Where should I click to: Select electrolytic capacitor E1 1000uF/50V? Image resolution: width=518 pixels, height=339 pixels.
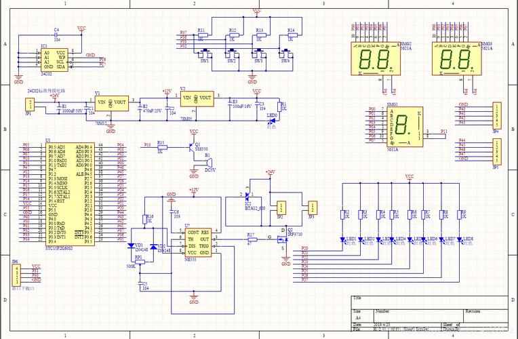coord(59,108)
